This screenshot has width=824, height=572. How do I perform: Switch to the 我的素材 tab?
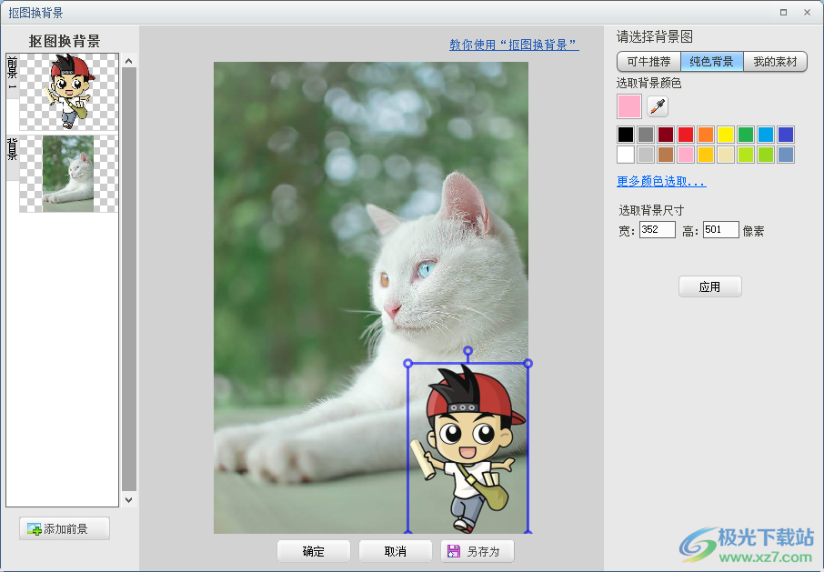point(775,62)
